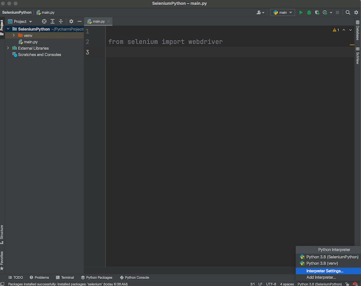Expand the venv folder
Screen dimensions: 361x286
coord(14,36)
